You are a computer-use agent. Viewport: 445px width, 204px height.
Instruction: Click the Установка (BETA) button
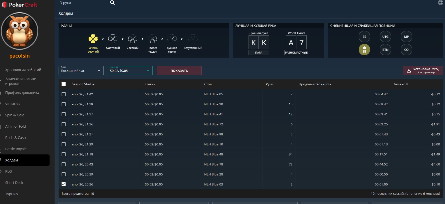pyautogui.click(x=423, y=71)
